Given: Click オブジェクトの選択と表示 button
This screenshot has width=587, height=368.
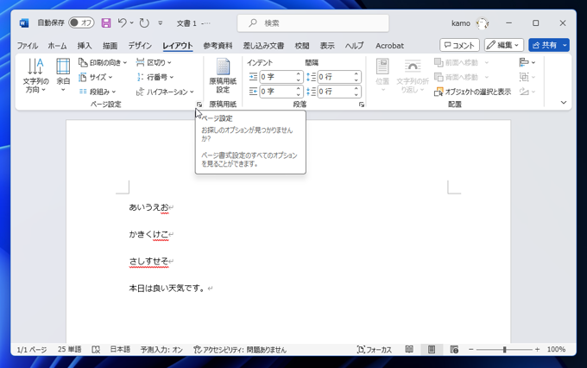Looking at the screenshot, I should 472,92.
